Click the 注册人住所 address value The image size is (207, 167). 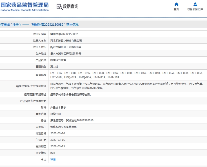[66, 47]
